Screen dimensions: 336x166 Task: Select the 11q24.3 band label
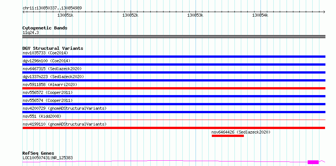pyautogui.click(x=31, y=33)
